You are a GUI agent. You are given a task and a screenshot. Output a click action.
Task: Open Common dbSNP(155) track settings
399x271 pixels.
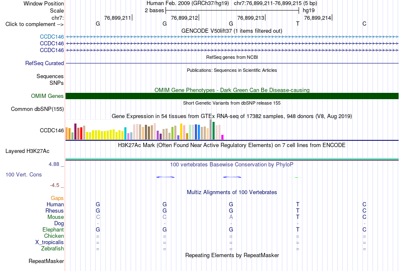[x=37, y=109]
